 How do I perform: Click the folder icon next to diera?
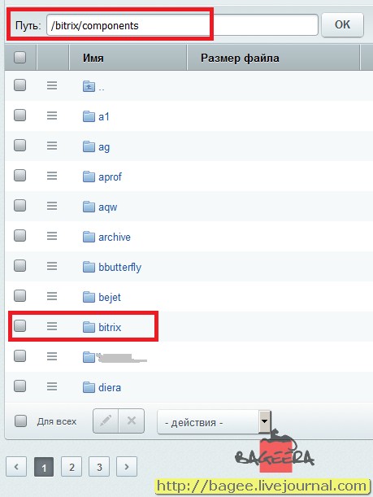click(89, 387)
